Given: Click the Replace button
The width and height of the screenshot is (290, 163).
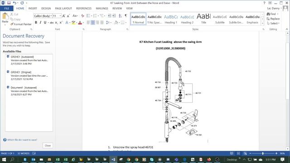Looking at the screenshot, I should [273, 19].
